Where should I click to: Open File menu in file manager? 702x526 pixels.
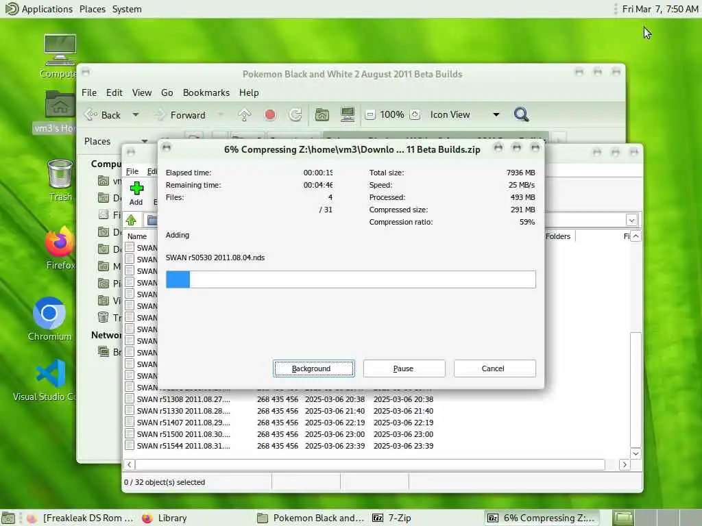[88, 92]
